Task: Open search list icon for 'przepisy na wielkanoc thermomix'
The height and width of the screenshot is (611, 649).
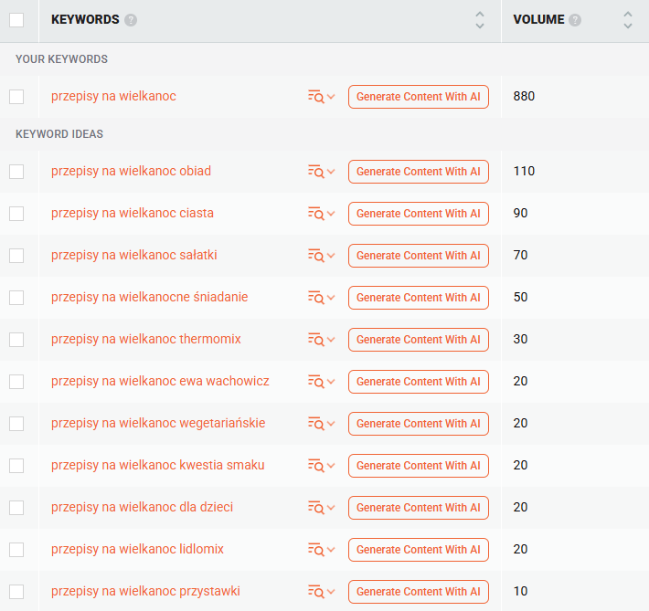Action: [316, 340]
